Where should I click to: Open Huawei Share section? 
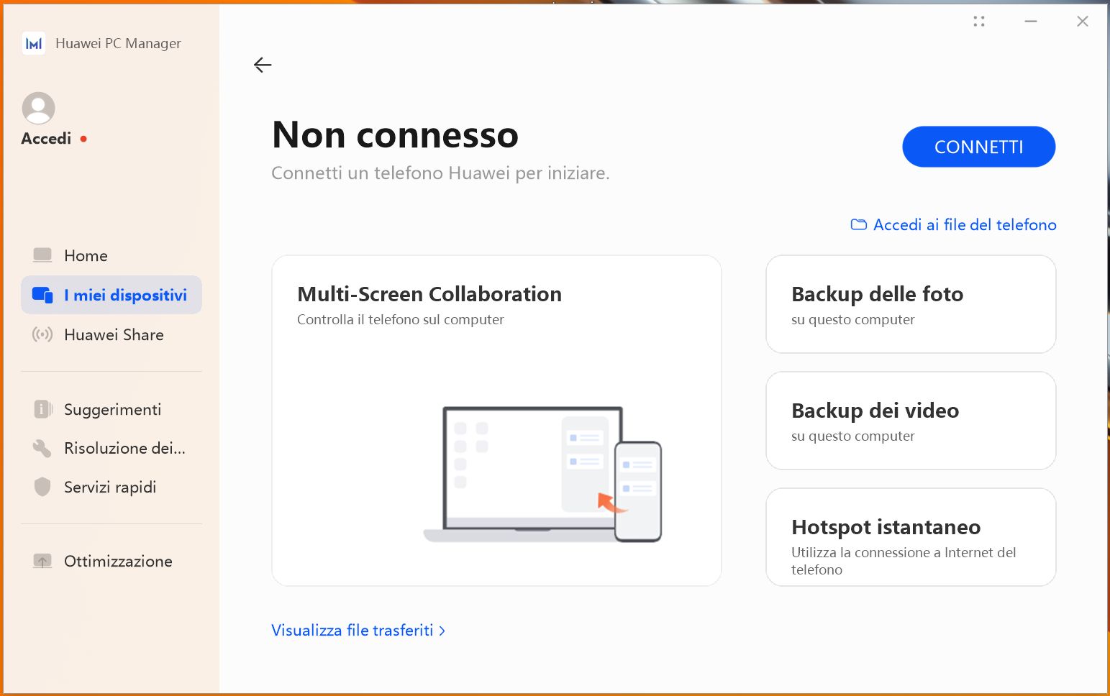click(x=112, y=334)
